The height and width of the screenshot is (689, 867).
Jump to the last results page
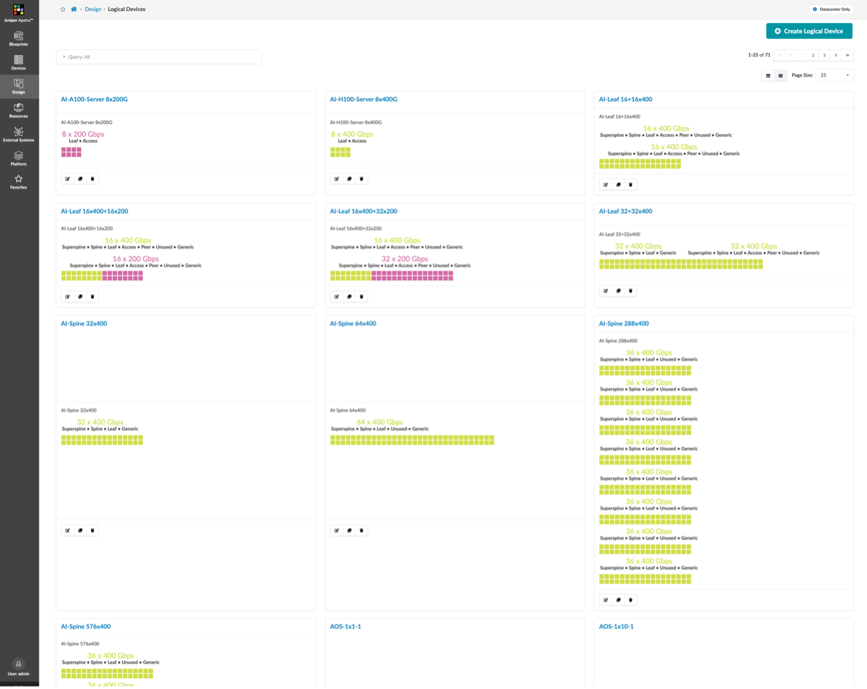[848, 55]
